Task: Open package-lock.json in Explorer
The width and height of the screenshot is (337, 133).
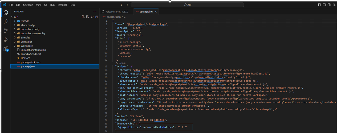Action: [31, 62]
